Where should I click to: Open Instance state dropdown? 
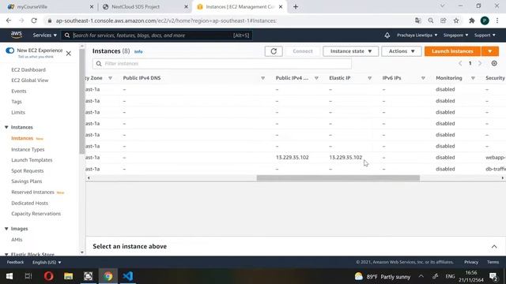click(x=350, y=51)
